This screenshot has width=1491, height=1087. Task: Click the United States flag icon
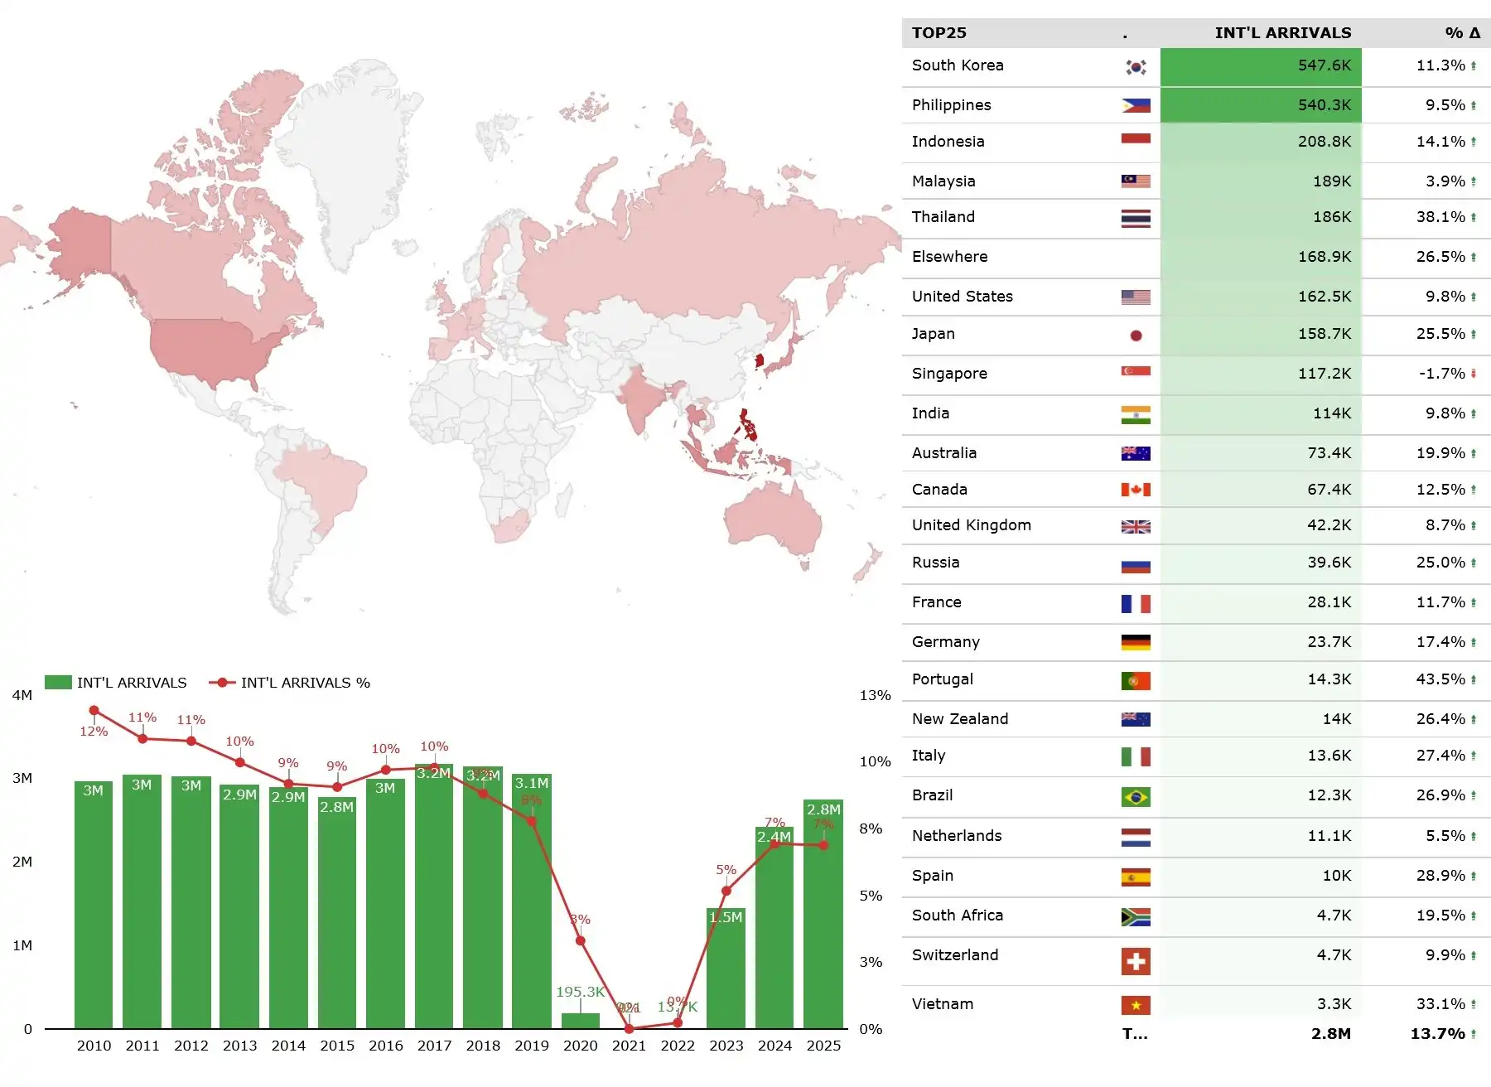[1136, 297]
